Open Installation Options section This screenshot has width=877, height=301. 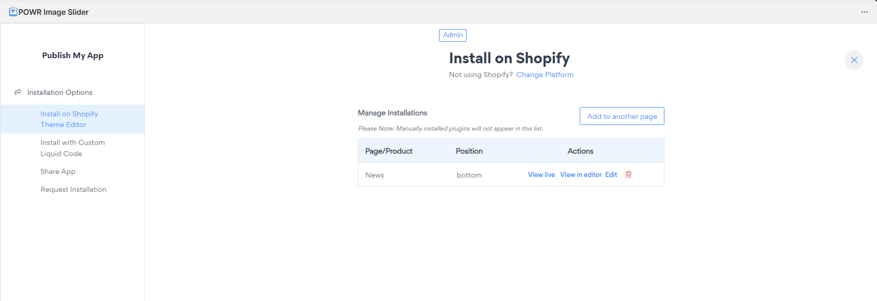(x=60, y=92)
